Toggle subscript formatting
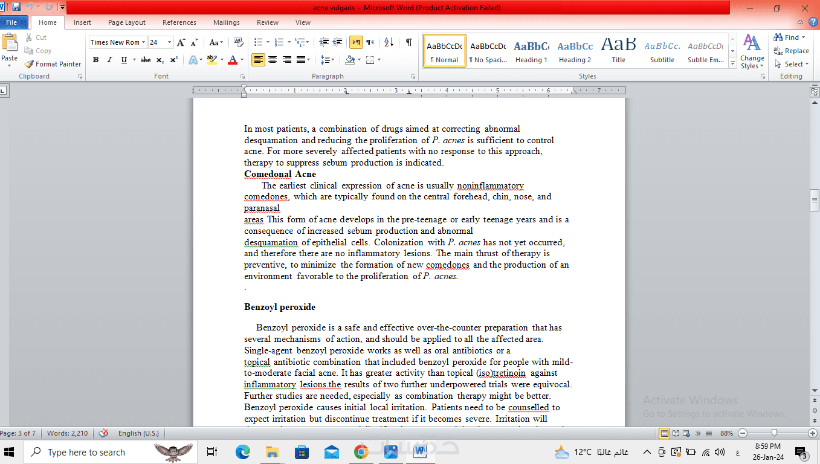820x464 pixels. (x=160, y=60)
